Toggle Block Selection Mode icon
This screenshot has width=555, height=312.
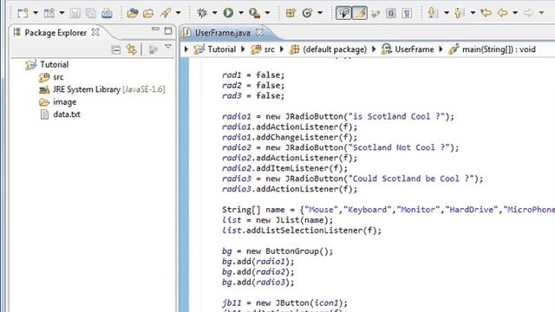click(391, 13)
